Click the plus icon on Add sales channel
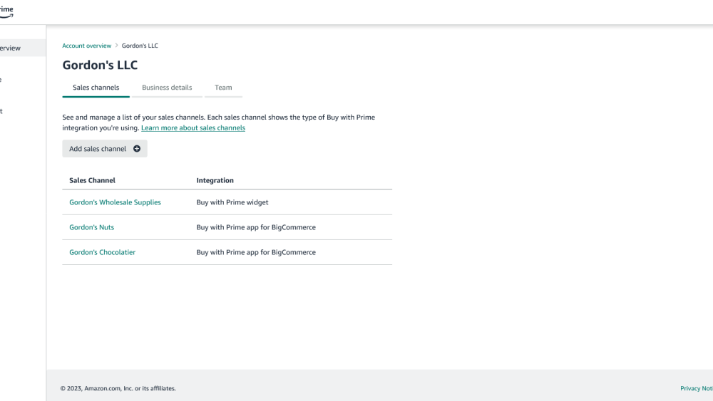The image size is (713, 401). (x=137, y=149)
